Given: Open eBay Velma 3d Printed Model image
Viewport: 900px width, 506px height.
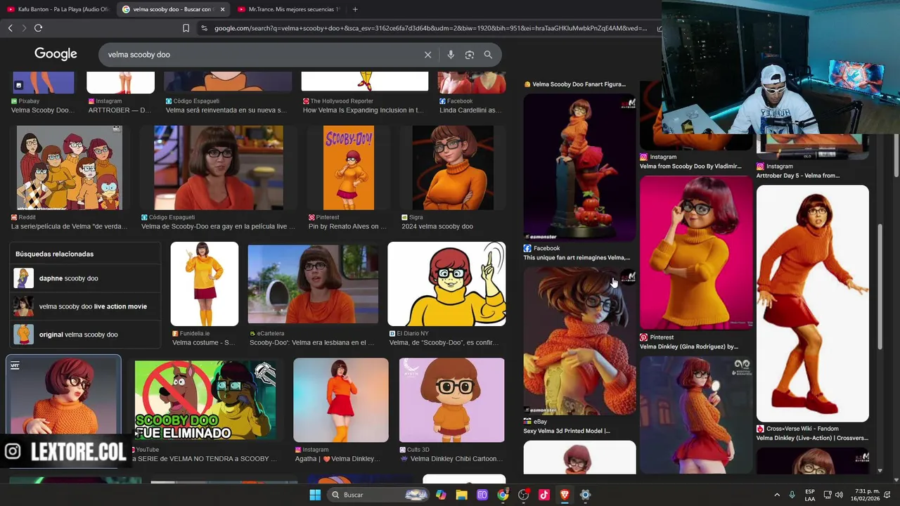Looking at the screenshot, I should coord(579,342).
